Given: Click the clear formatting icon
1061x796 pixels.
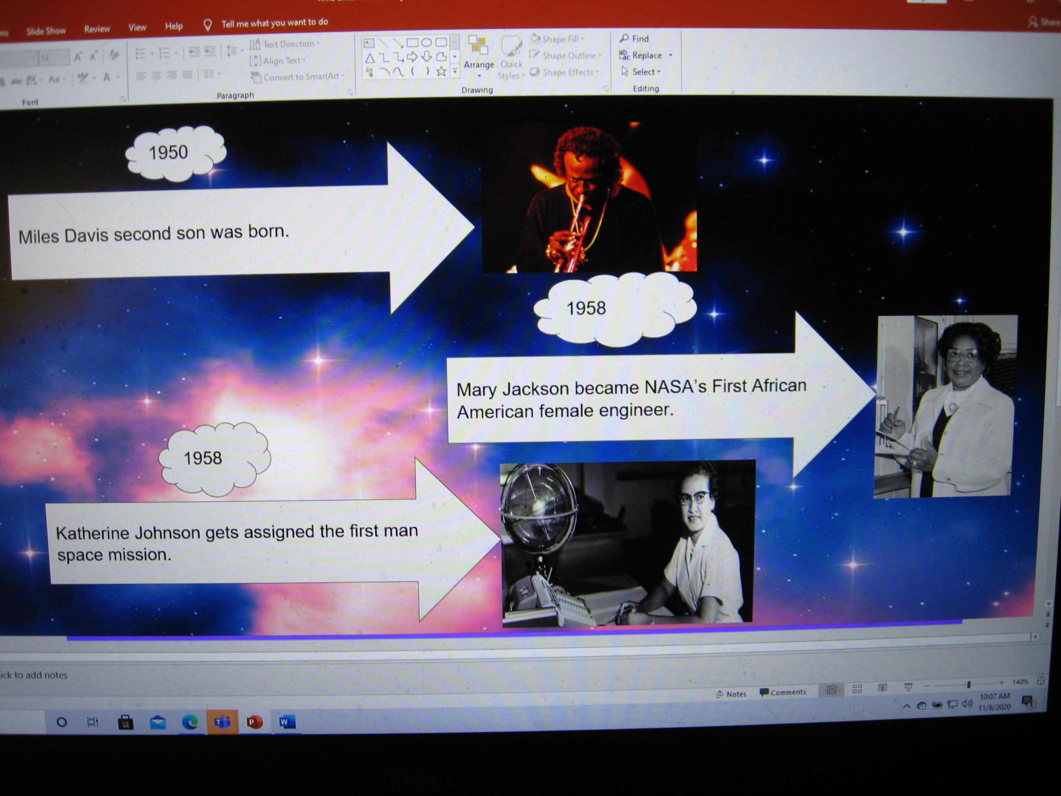Looking at the screenshot, I should pos(114,55).
